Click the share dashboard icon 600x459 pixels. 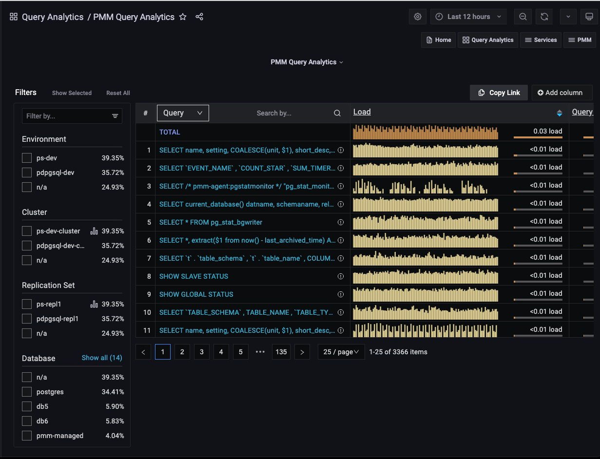[199, 17]
